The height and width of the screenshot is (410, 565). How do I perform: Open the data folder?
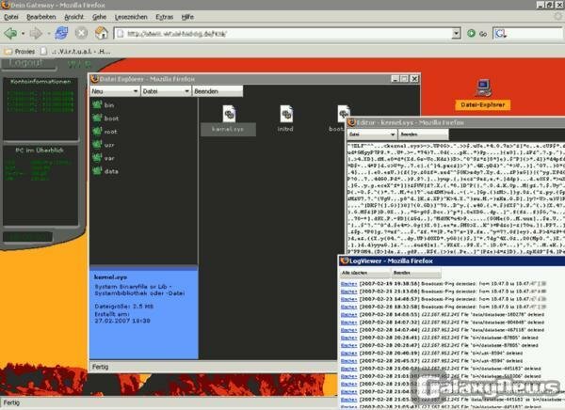point(105,171)
